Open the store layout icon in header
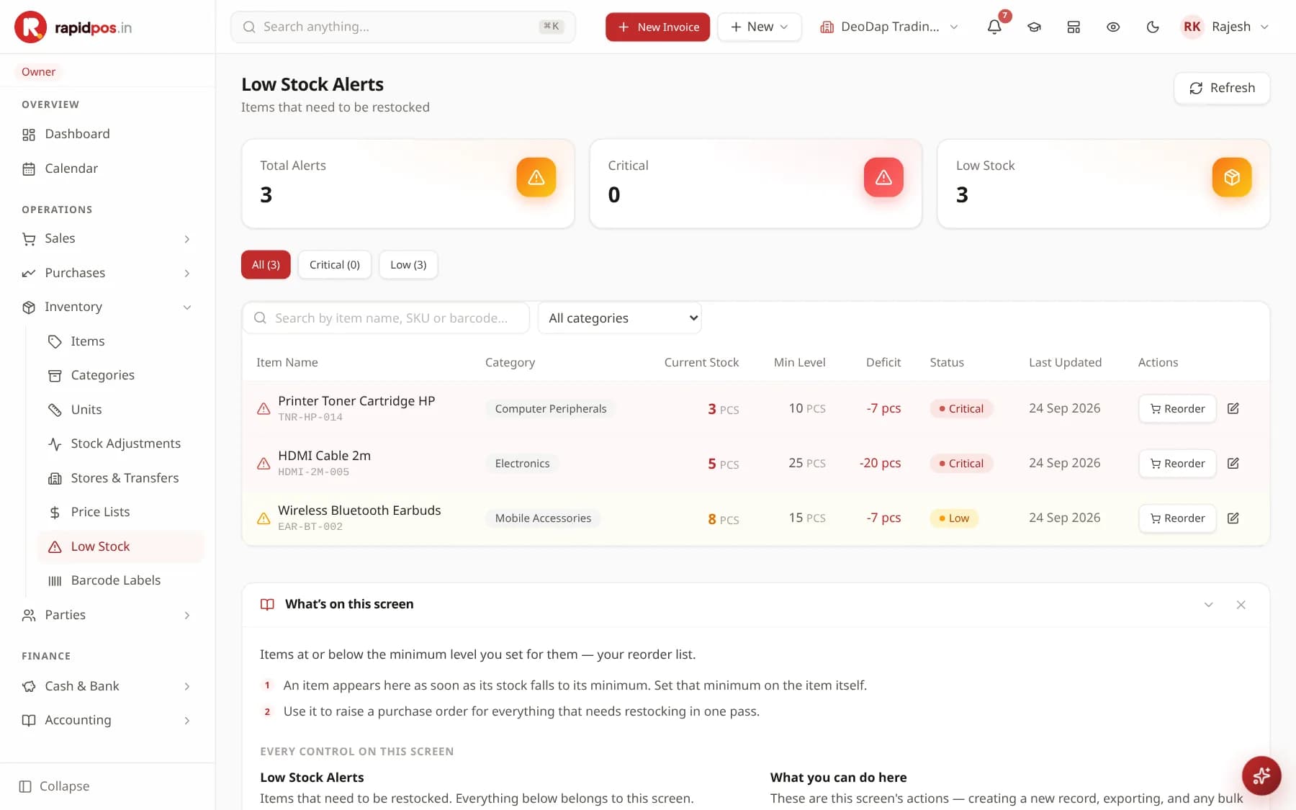This screenshot has height=810, width=1296. coord(1074,27)
